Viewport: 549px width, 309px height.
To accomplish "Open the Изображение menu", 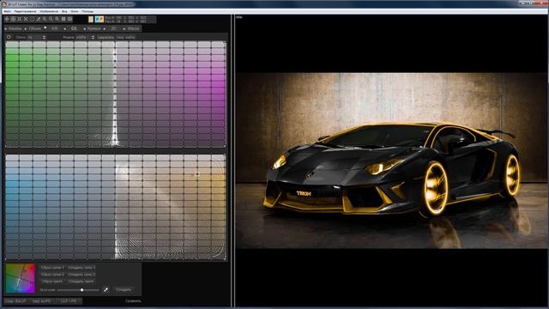I will coord(49,11).
